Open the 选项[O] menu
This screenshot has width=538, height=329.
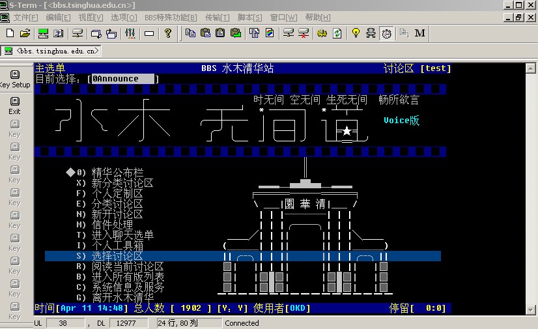pos(124,18)
